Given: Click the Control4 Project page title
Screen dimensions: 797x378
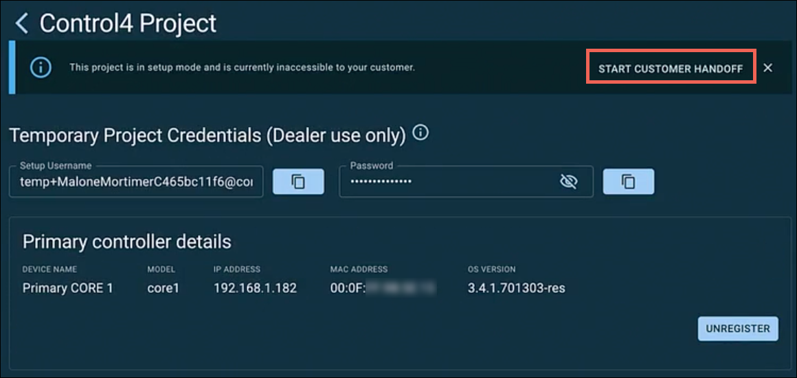Looking at the screenshot, I should click(128, 23).
